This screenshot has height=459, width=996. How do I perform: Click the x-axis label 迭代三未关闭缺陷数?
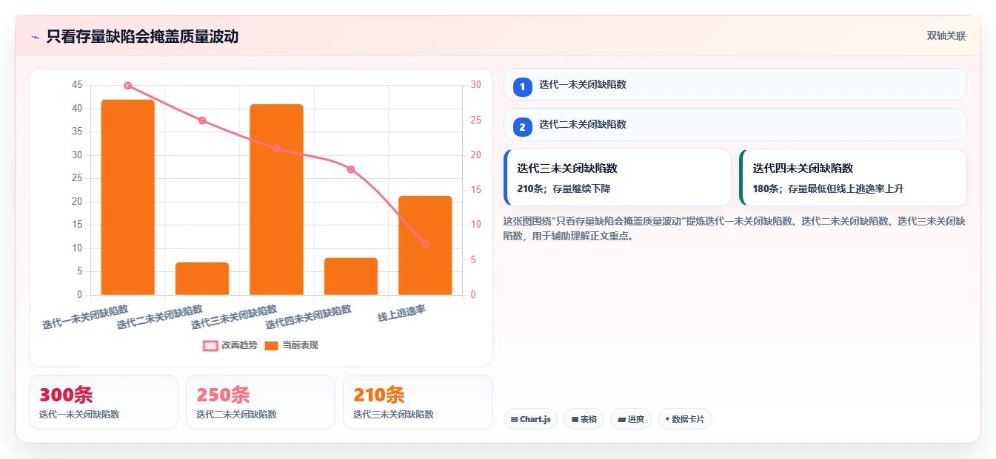(x=234, y=316)
